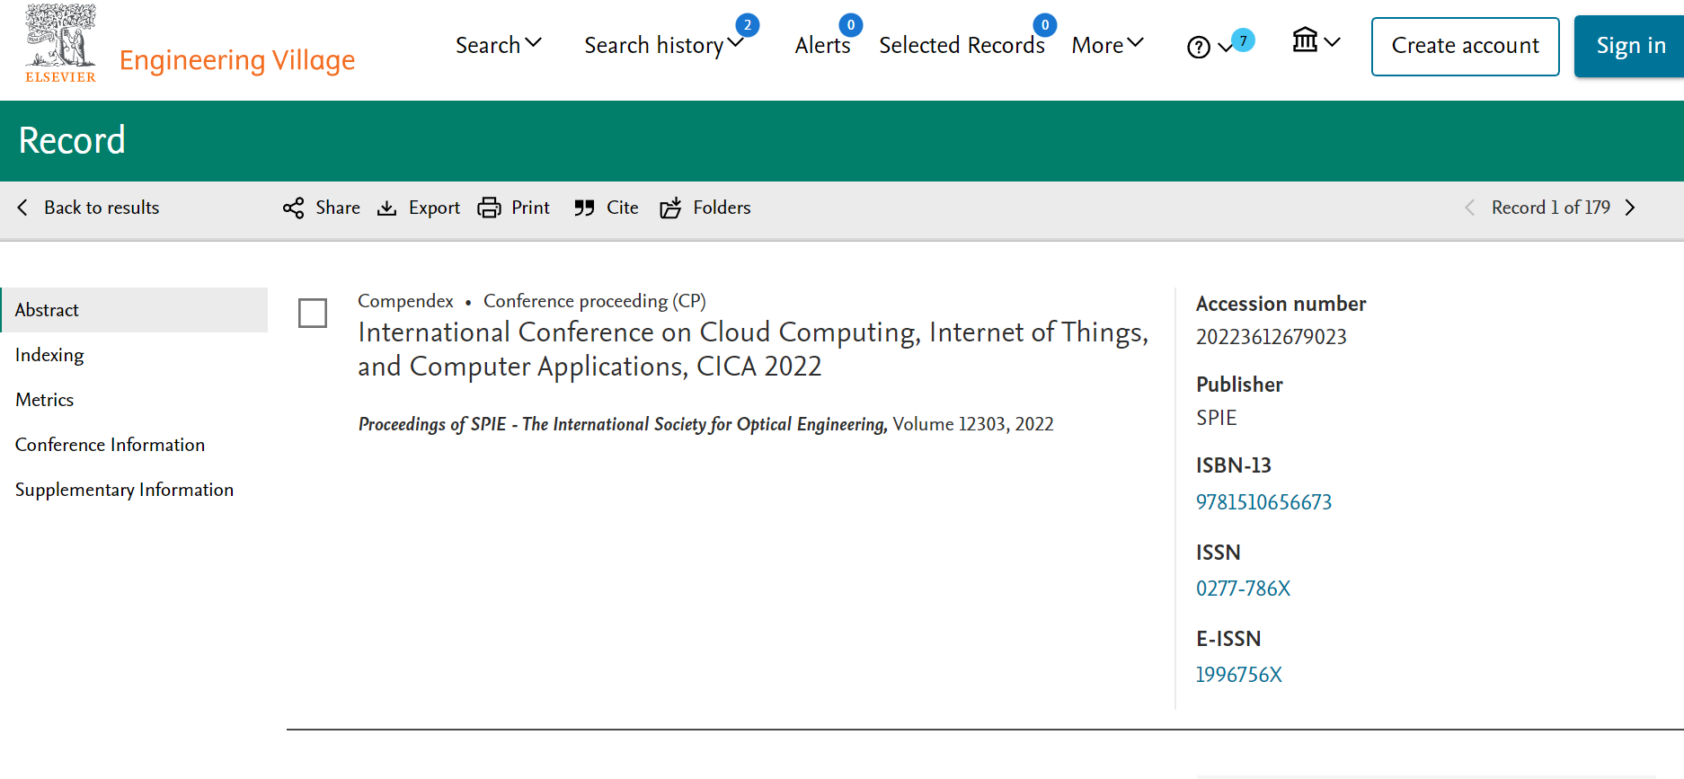This screenshot has width=1684, height=779.
Task: Open ISBN-13 link 9781510656673
Action: coord(1263,502)
